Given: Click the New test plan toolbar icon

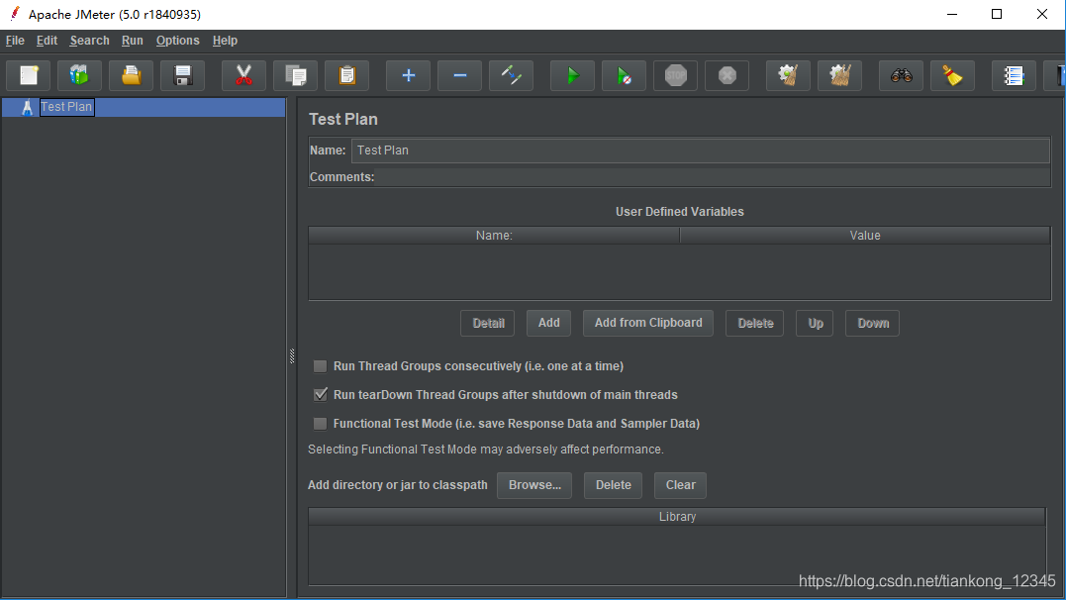Looking at the screenshot, I should 29,75.
